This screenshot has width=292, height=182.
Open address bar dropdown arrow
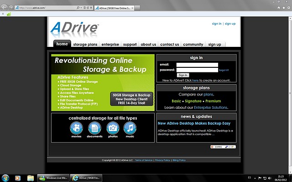pos(81,8)
